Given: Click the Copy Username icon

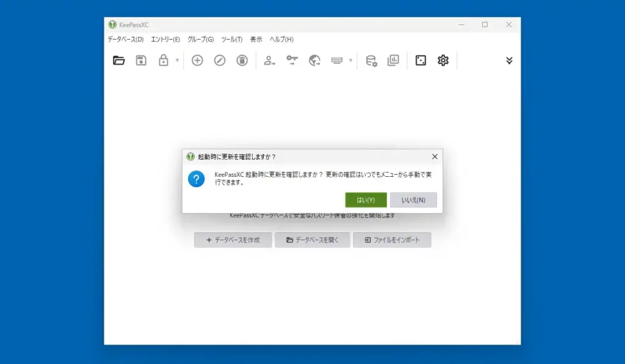Looking at the screenshot, I should (x=269, y=60).
